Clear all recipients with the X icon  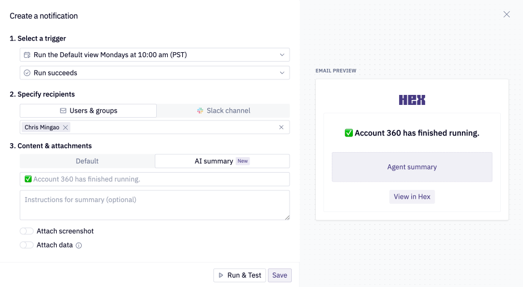coord(281,128)
